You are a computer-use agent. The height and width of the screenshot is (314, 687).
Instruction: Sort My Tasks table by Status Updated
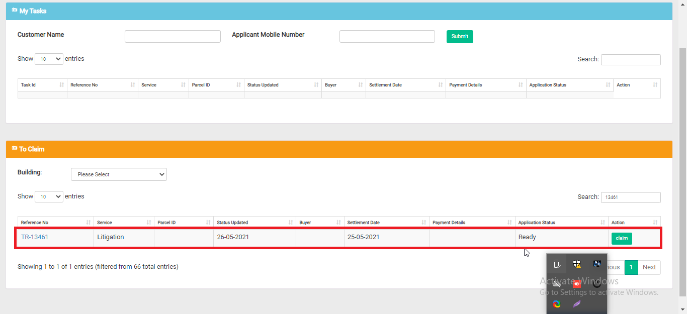[283, 85]
